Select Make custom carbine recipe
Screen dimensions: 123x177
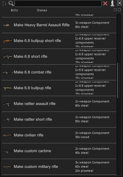coord(59,151)
